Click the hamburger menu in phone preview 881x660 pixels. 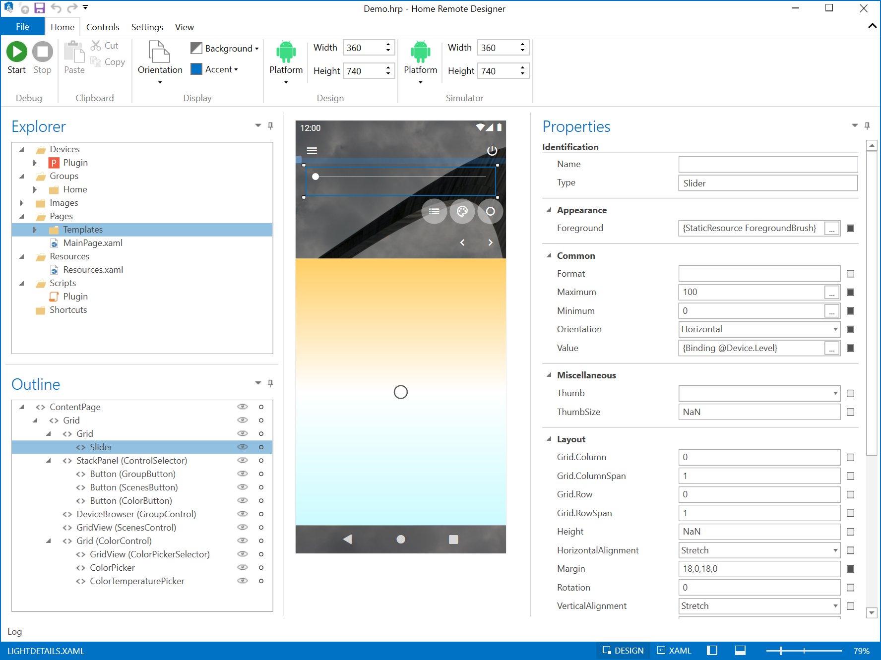(x=312, y=151)
